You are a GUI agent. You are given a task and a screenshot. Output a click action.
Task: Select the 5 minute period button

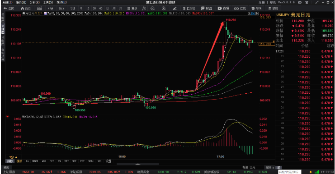[x=81, y=8]
